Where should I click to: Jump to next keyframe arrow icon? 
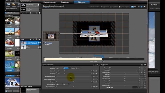tap(145, 7)
